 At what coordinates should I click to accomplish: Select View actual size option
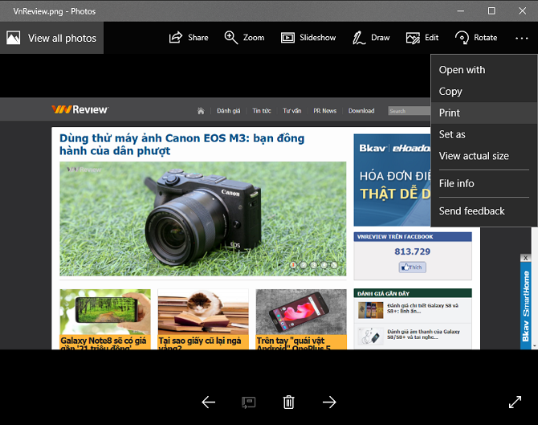pyautogui.click(x=474, y=156)
